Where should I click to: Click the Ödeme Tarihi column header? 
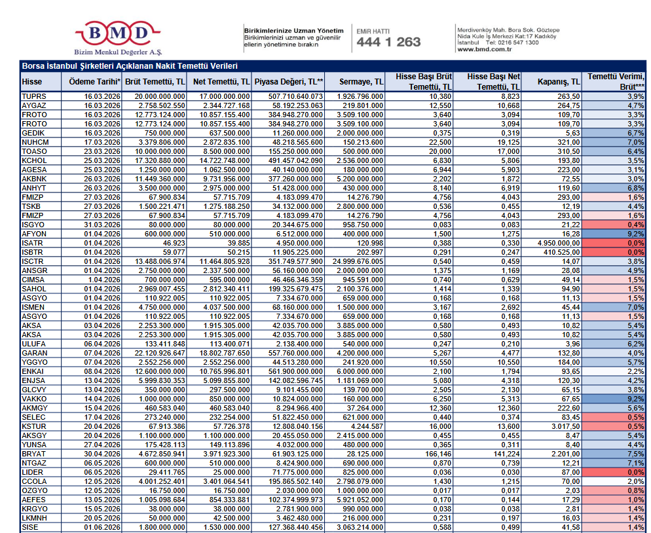(94, 82)
